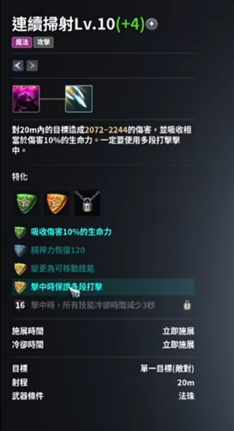Screen dimensions: 234x431
Task: Click the small padlock on the level 16 row
Action: tap(187, 305)
